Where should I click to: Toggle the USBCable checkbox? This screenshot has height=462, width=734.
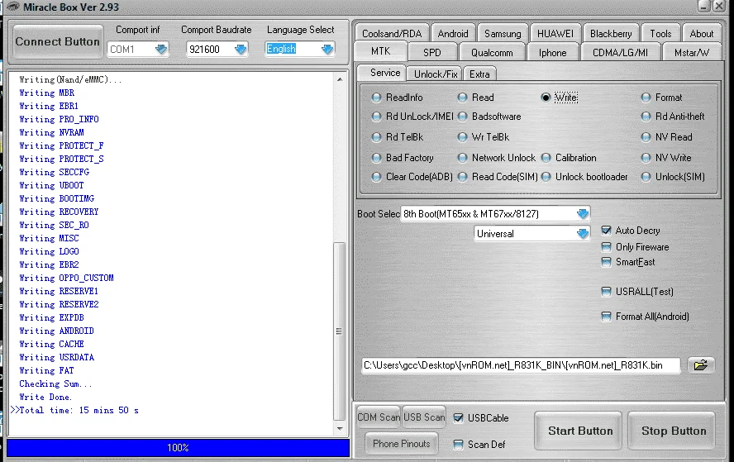coord(458,418)
